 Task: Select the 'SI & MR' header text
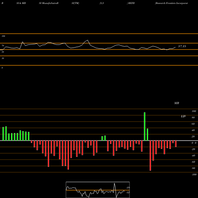coord(21,3)
